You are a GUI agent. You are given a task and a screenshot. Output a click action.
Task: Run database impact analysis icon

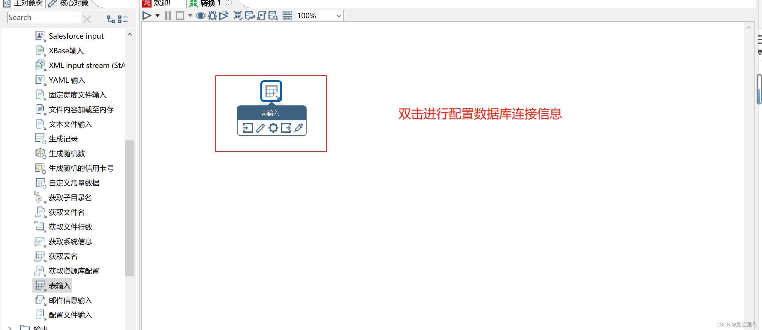pos(250,16)
